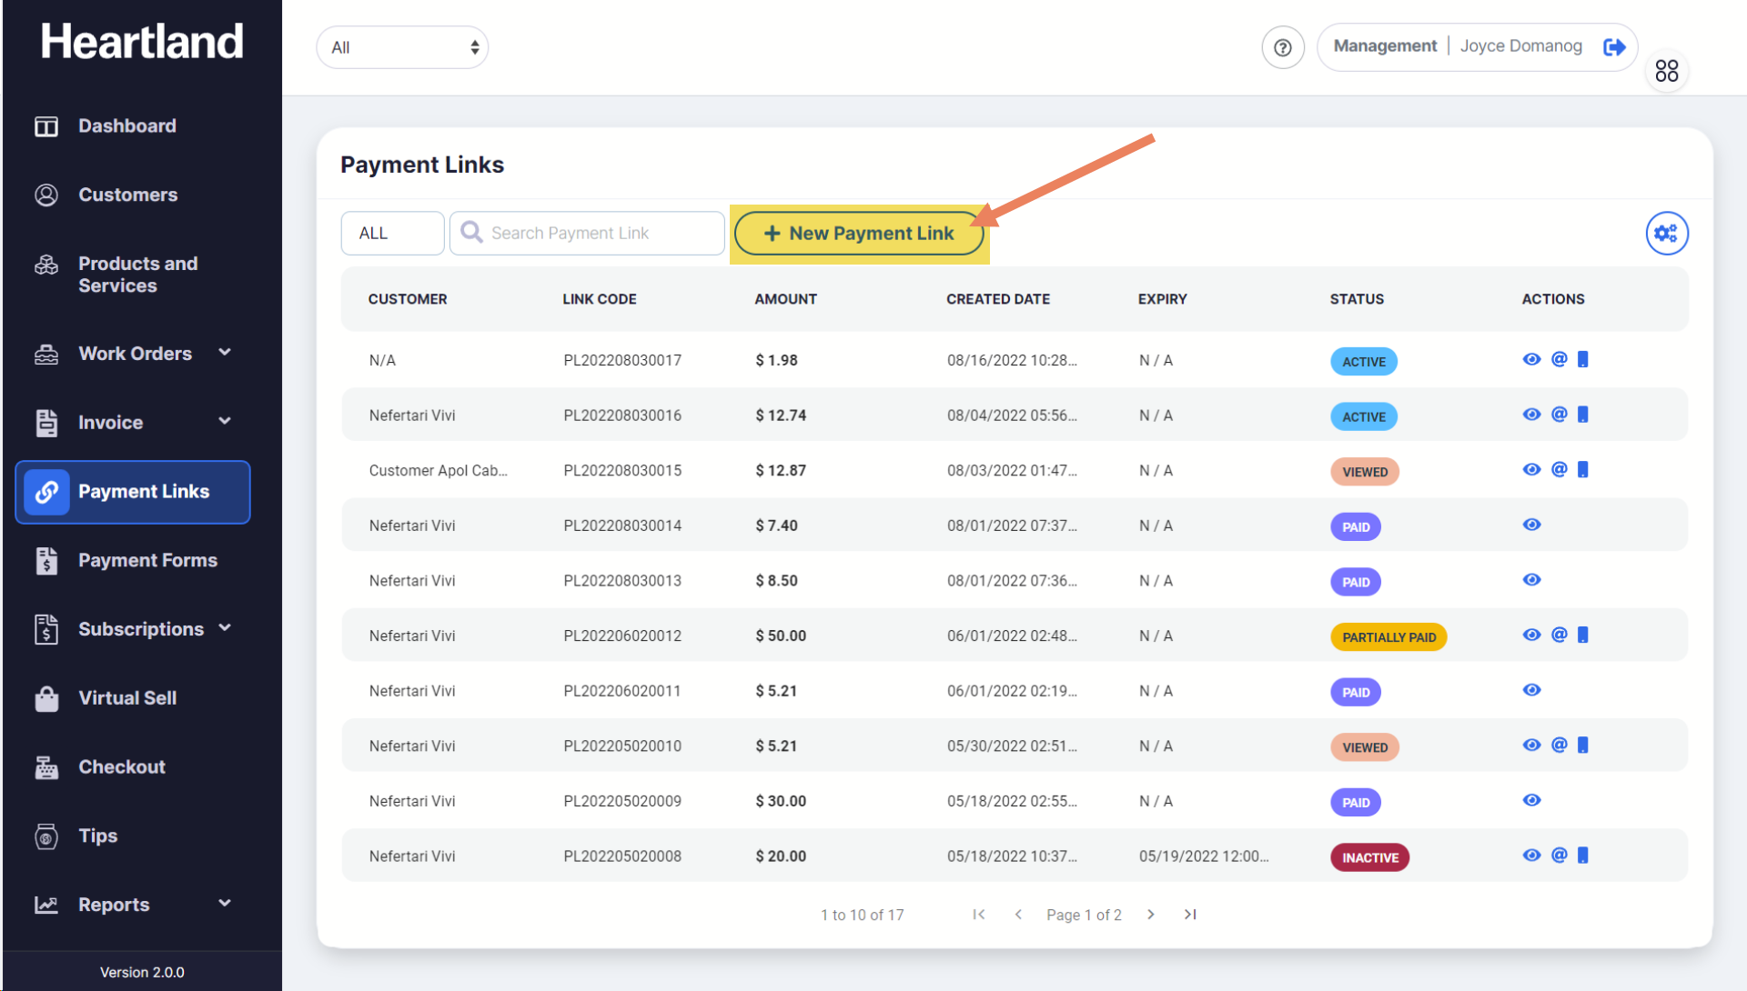
Task: View details of link PL202208030014
Action: (x=1531, y=525)
